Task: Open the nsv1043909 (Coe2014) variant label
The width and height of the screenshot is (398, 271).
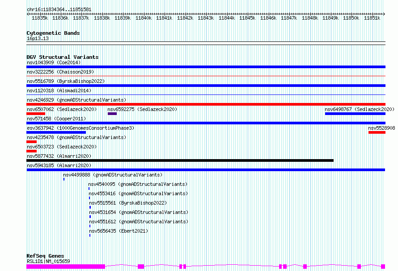Action: pyautogui.click(x=54, y=62)
